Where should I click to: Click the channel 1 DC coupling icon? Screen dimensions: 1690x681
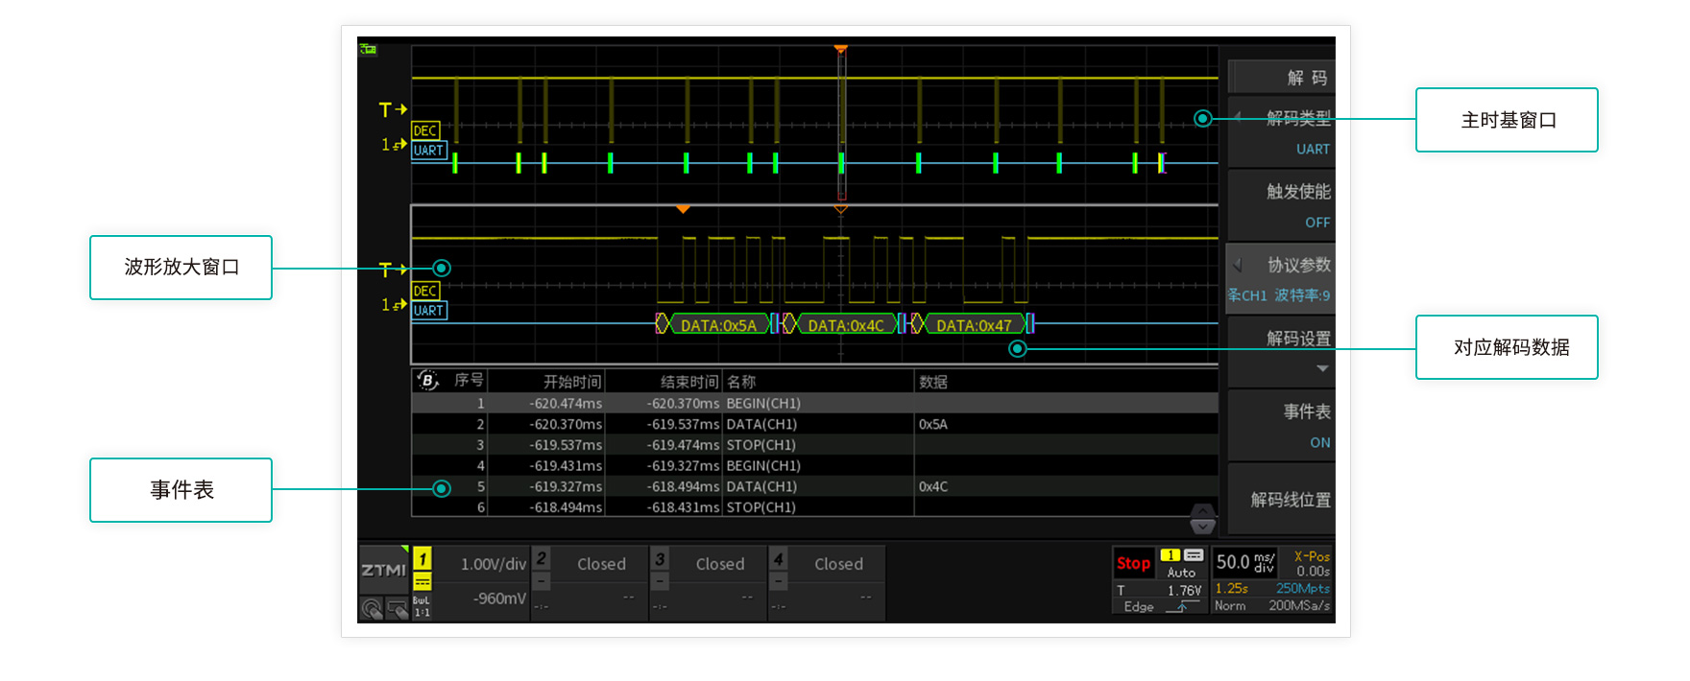pos(422,581)
